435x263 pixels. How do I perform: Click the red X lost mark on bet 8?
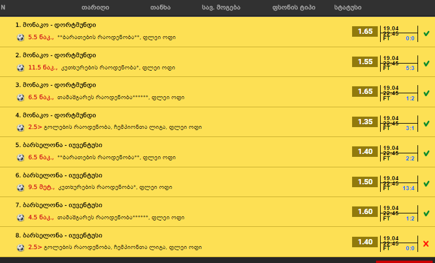point(426,244)
